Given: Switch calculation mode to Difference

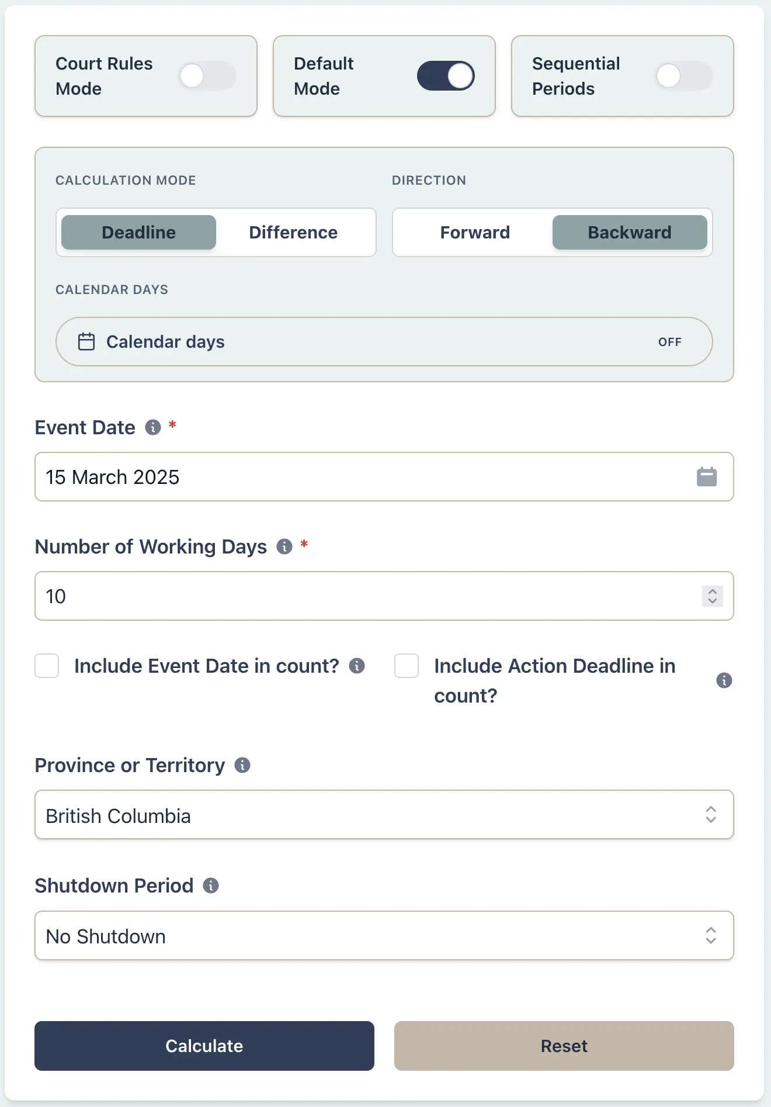Looking at the screenshot, I should [x=293, y=232].
